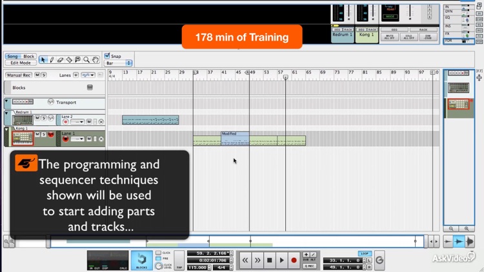484x272 pixels.
Task: Select the Pencil tool
Action: pos(52,59)
